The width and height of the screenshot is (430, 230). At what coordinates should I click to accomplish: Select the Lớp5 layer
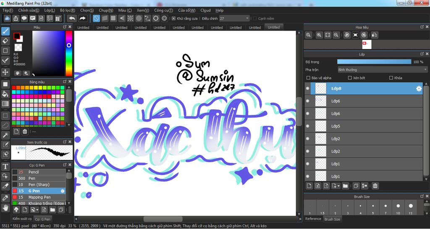364,126
